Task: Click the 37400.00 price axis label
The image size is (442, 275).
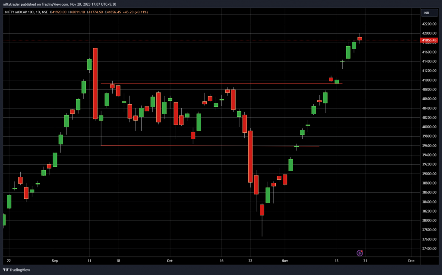Action: point(429,249)
